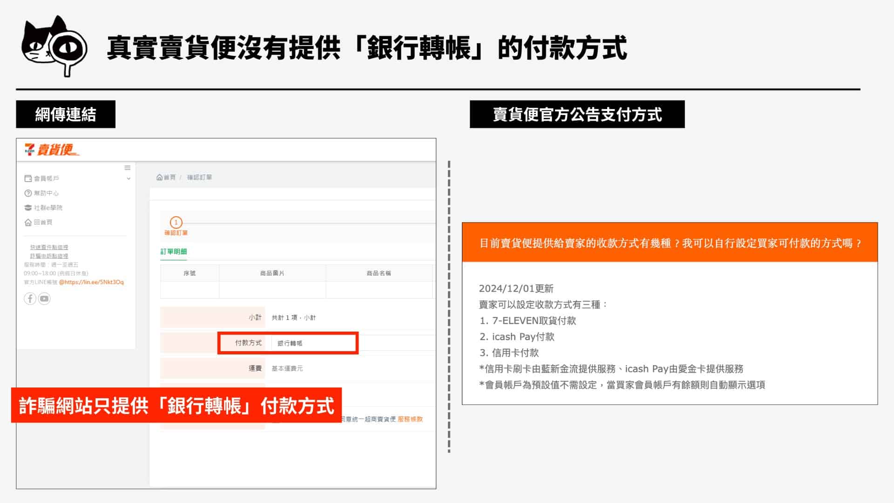894x503 pixels.
Task: Select the 訂單明細 tab
Action: click(174, 251)
